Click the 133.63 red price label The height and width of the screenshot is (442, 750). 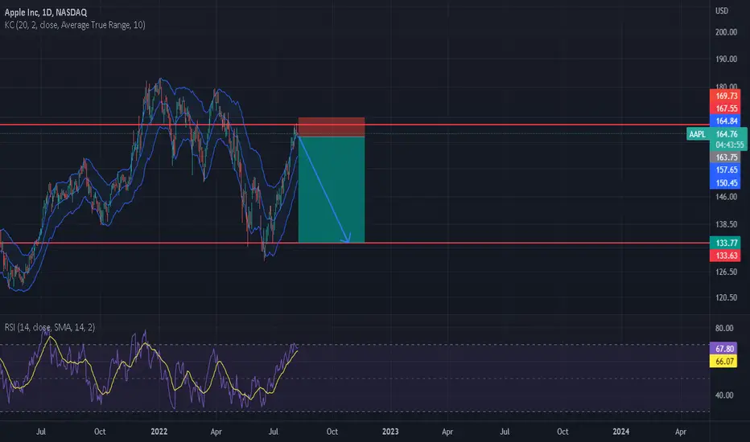coord(725,256)
